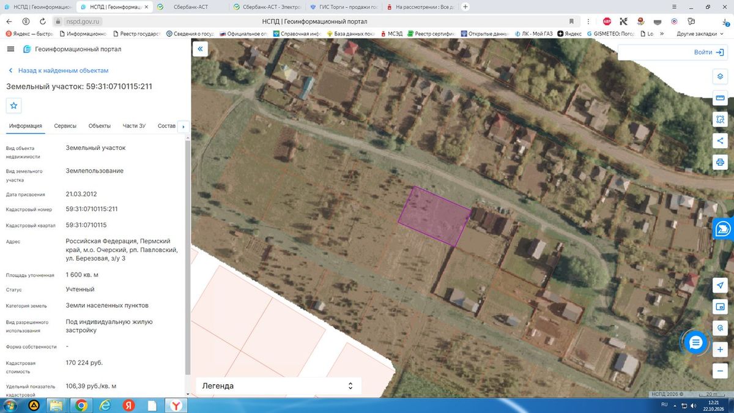Image resolution: width=734 pixels, height=413 pixels.
Task: Open the Сбербанк-АСТ browser tab
Action: tap(191, 7)
